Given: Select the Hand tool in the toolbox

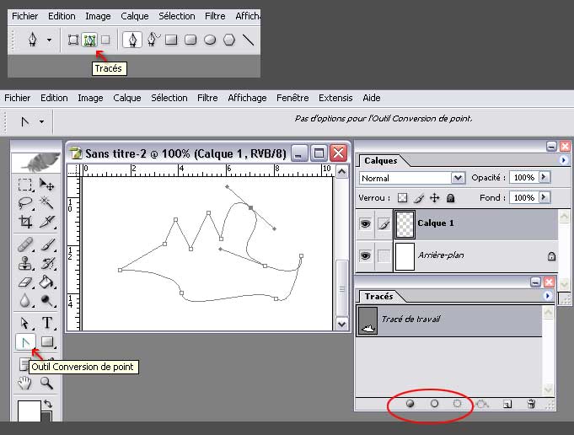Looking at the screenshot, I should (x=25, y=383).
